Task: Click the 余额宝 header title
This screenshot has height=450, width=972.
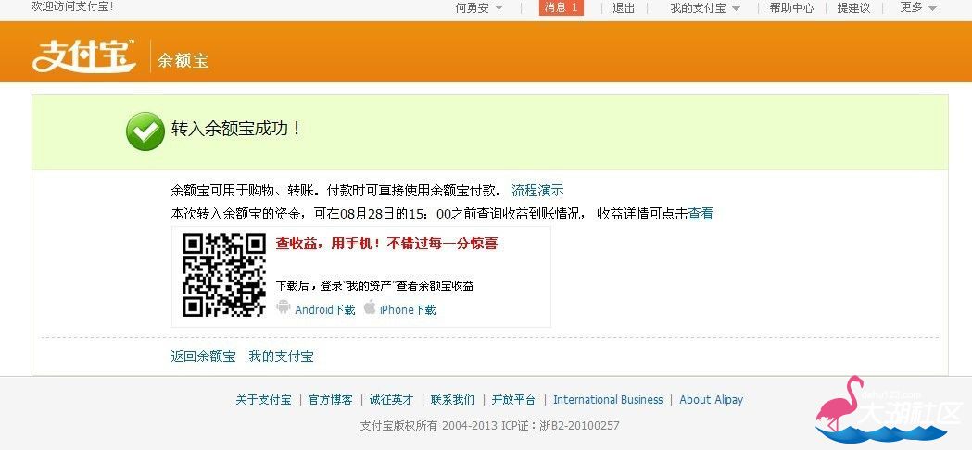Action: click(183, 60)
